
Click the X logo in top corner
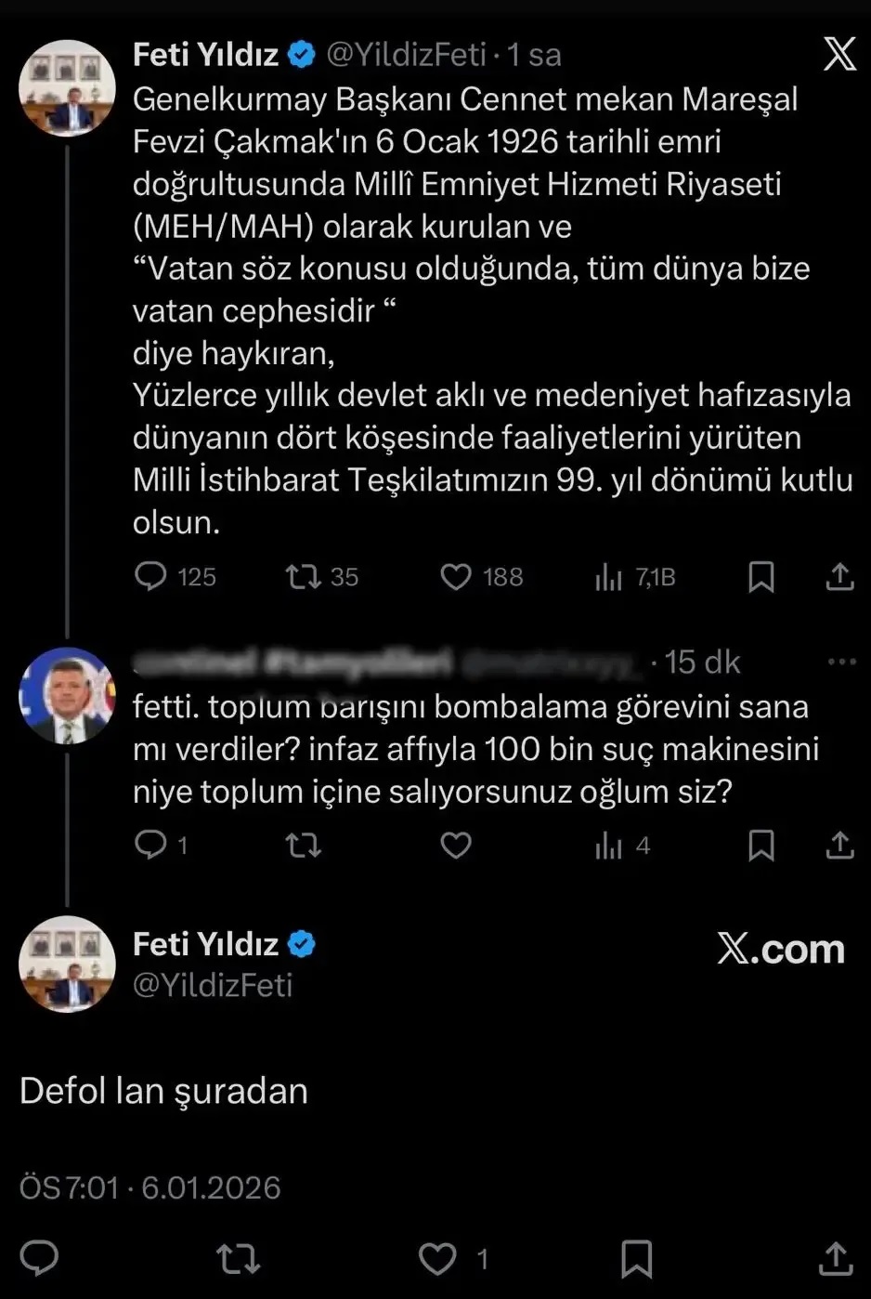[x=839, y=54]
